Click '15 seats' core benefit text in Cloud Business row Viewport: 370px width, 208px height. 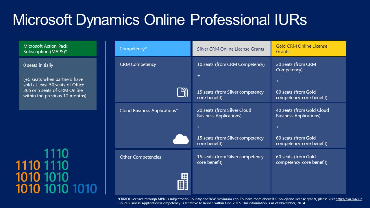pyautogui.click(x=230, y=141)
